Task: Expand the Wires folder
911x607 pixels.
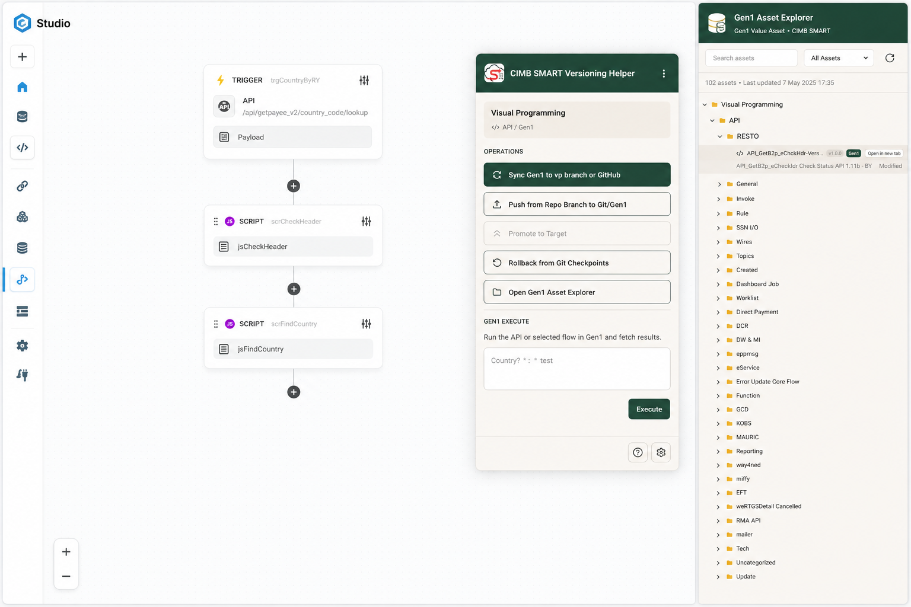Action: [719, 242]
